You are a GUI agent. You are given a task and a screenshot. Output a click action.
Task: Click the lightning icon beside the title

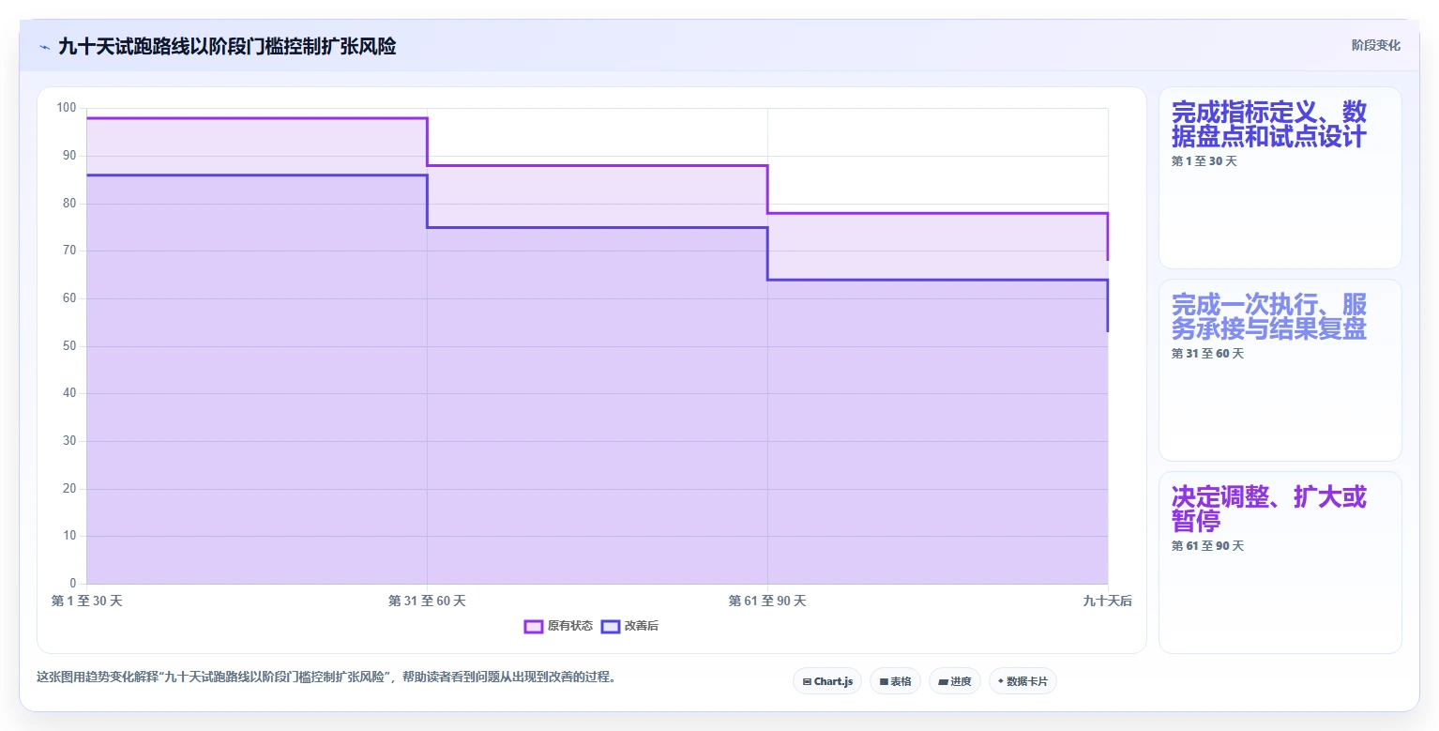[44, 47]
